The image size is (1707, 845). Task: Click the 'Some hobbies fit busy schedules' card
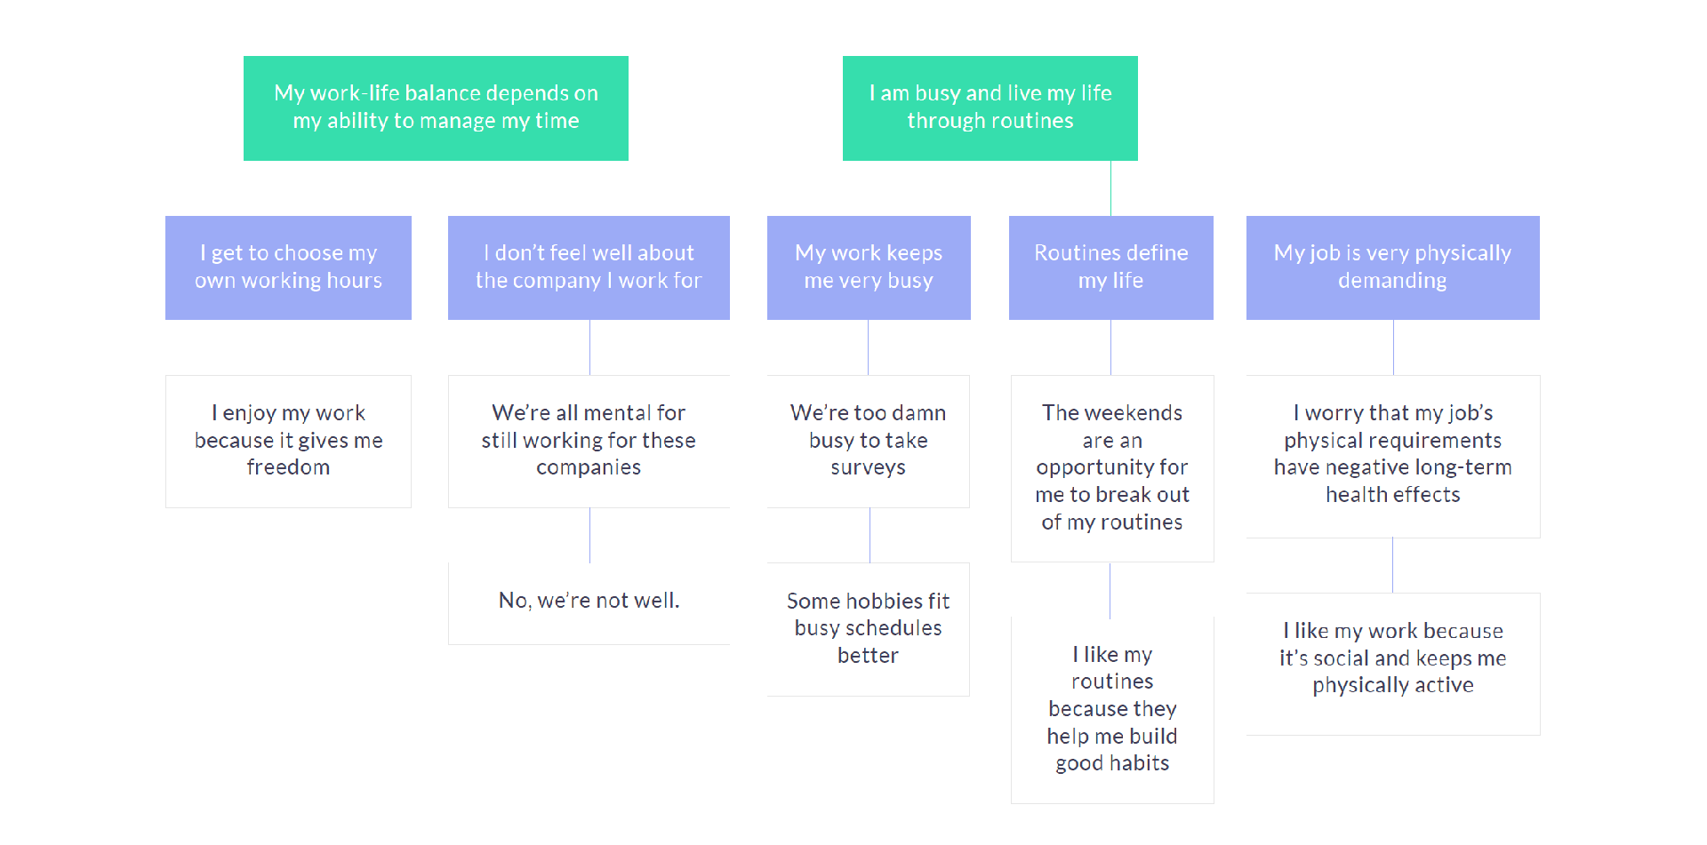point(869,629)
